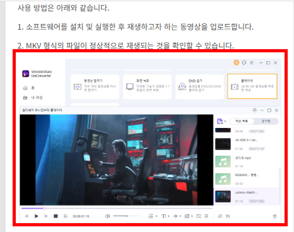Viewport: 294px width, 232px height.
Task: Expand the aspect ratio dropdown arrow
Action: (192, 216)
